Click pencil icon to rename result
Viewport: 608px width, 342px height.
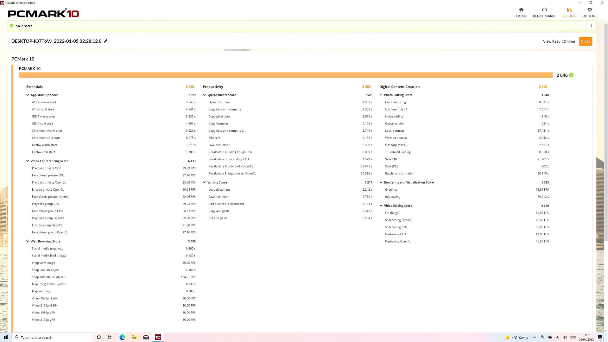point(106,41)
